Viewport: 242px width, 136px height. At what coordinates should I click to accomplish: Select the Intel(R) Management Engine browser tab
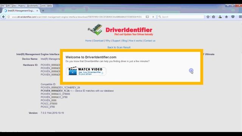[21, 11]
